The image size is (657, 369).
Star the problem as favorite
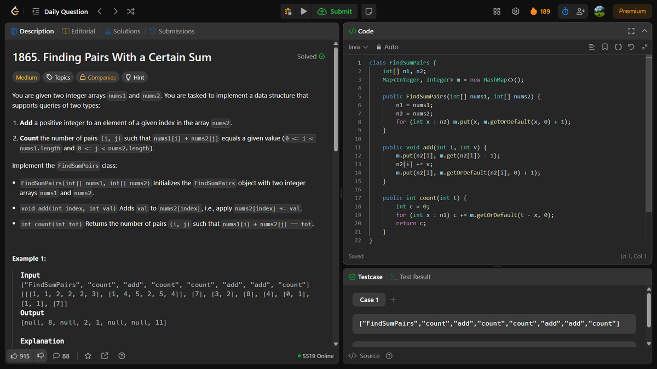coord(88,356)
